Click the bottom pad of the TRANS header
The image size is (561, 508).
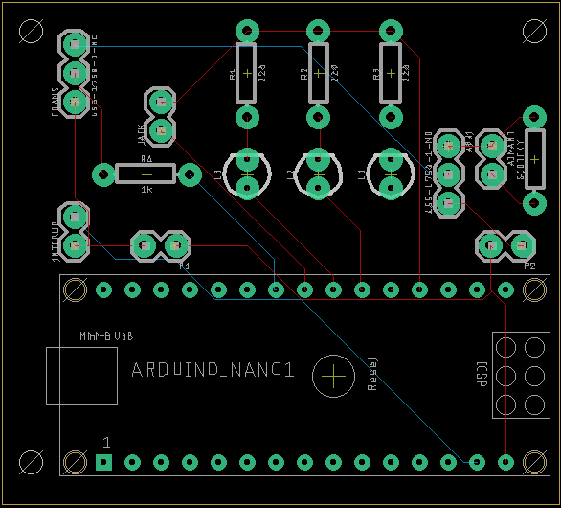pos(75,103)
